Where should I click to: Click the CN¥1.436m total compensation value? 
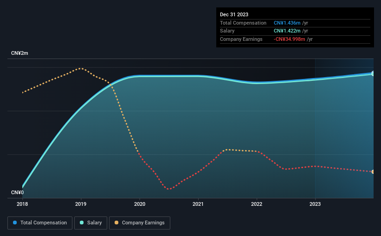(x=287, y=23)
